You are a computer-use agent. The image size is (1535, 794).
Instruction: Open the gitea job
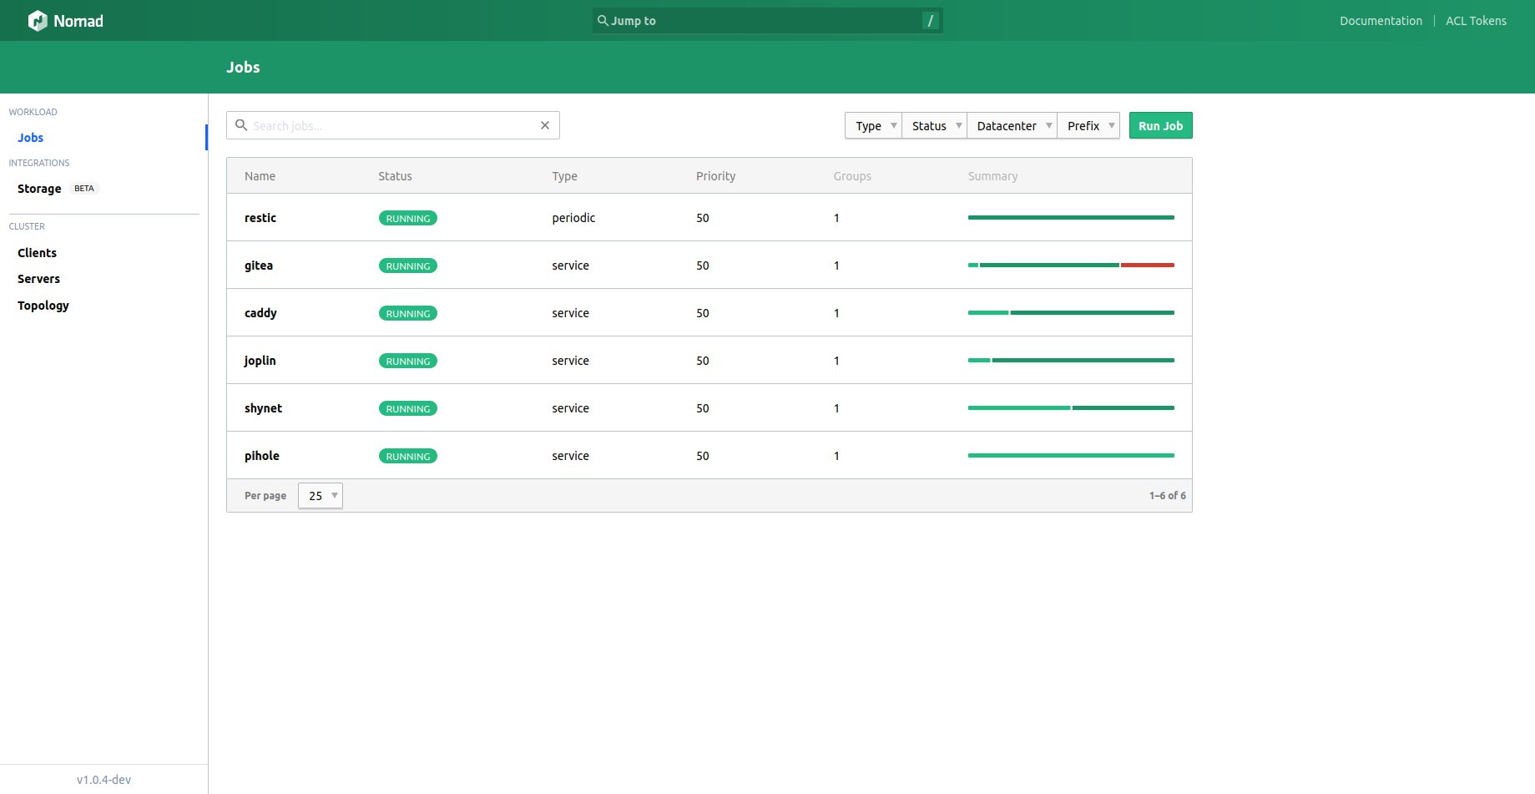click(259, 266)
